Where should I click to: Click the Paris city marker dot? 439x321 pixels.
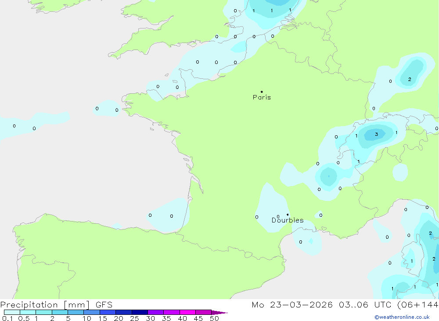pos(262,92)
